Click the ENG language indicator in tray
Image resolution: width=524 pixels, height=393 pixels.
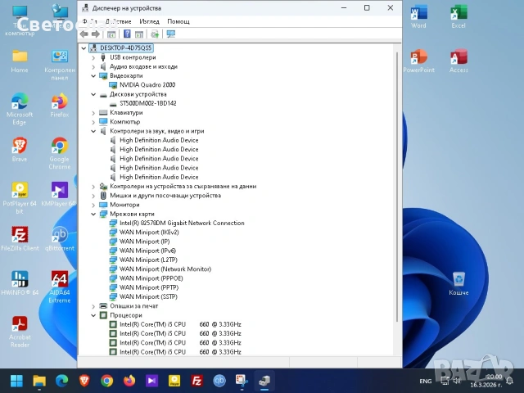point(426,381)
